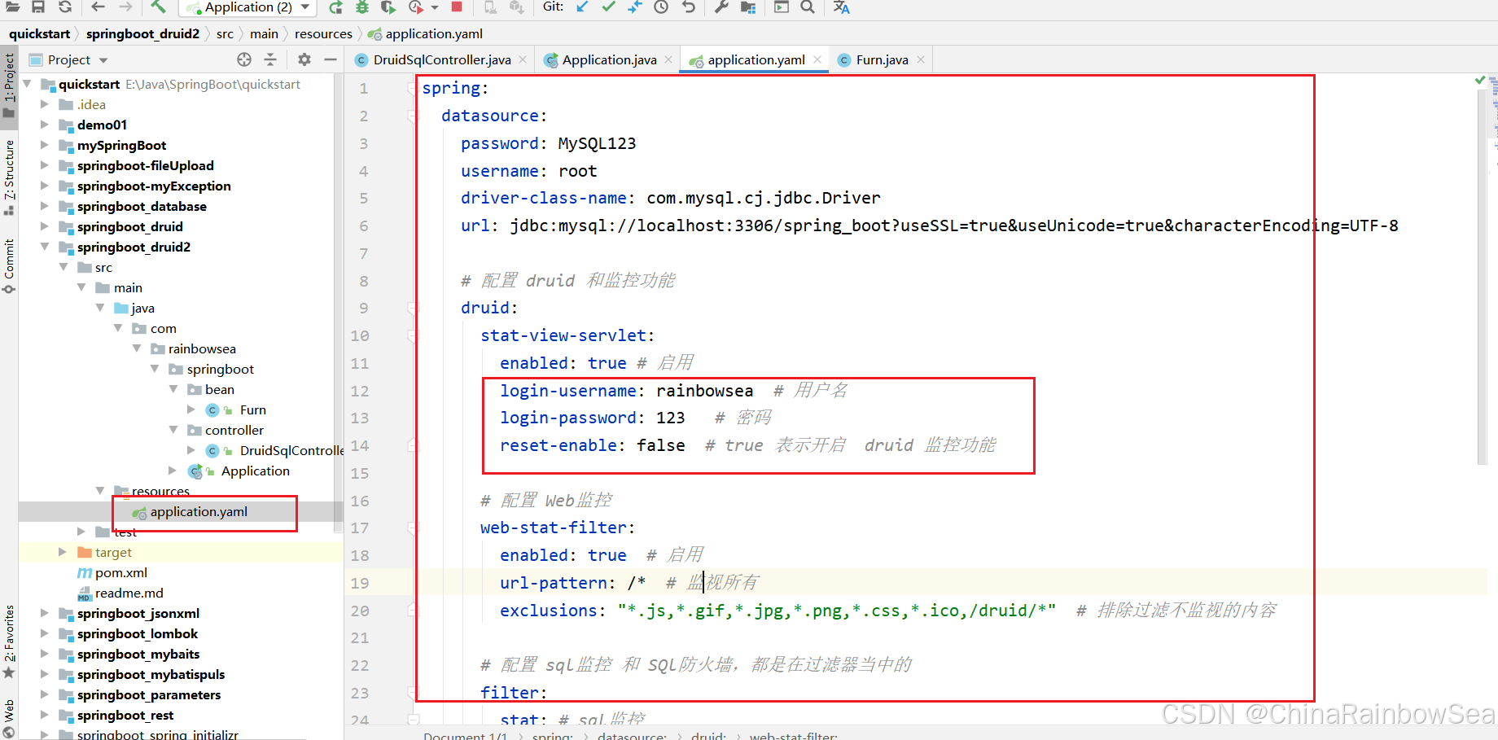Stop the running application
This screenshot has height=740, width=1498.
coord(456,7)
